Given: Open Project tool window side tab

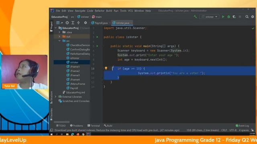Looking at the screenshot, I should pyautogui.click(x=51, y=26).
